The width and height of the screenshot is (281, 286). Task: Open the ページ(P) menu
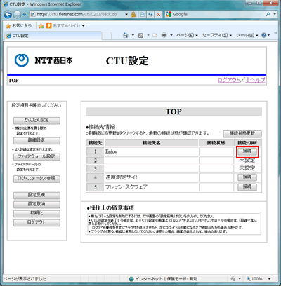pyautogui.click(x=187, y=35)
